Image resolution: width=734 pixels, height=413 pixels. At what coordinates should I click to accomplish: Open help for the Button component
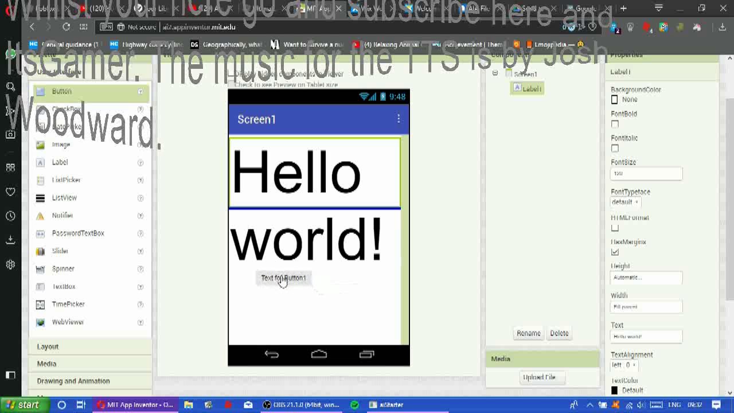tap(140, 92)
